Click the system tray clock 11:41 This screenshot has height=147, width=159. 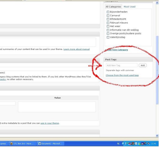pos(154,144)
